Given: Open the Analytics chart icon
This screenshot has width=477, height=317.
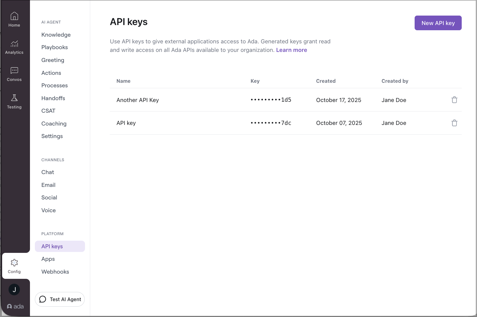Looking at the screenshot, I should coord(14,44).
